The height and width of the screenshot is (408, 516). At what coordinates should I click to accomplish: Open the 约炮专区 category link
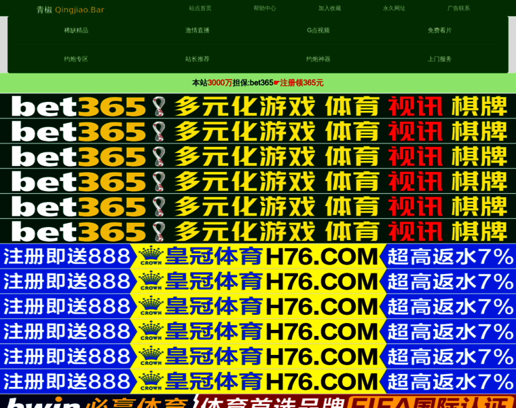click(x=76, y=59)
